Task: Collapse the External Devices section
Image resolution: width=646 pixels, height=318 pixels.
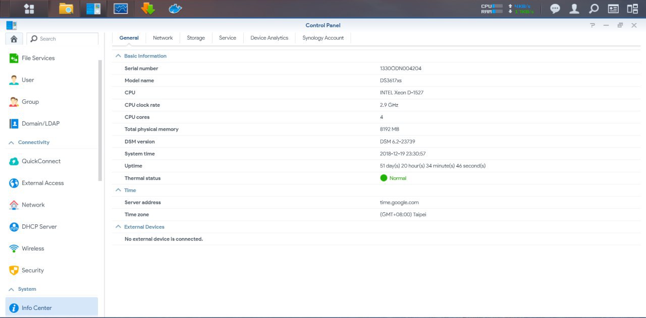Action: point(119,227)
